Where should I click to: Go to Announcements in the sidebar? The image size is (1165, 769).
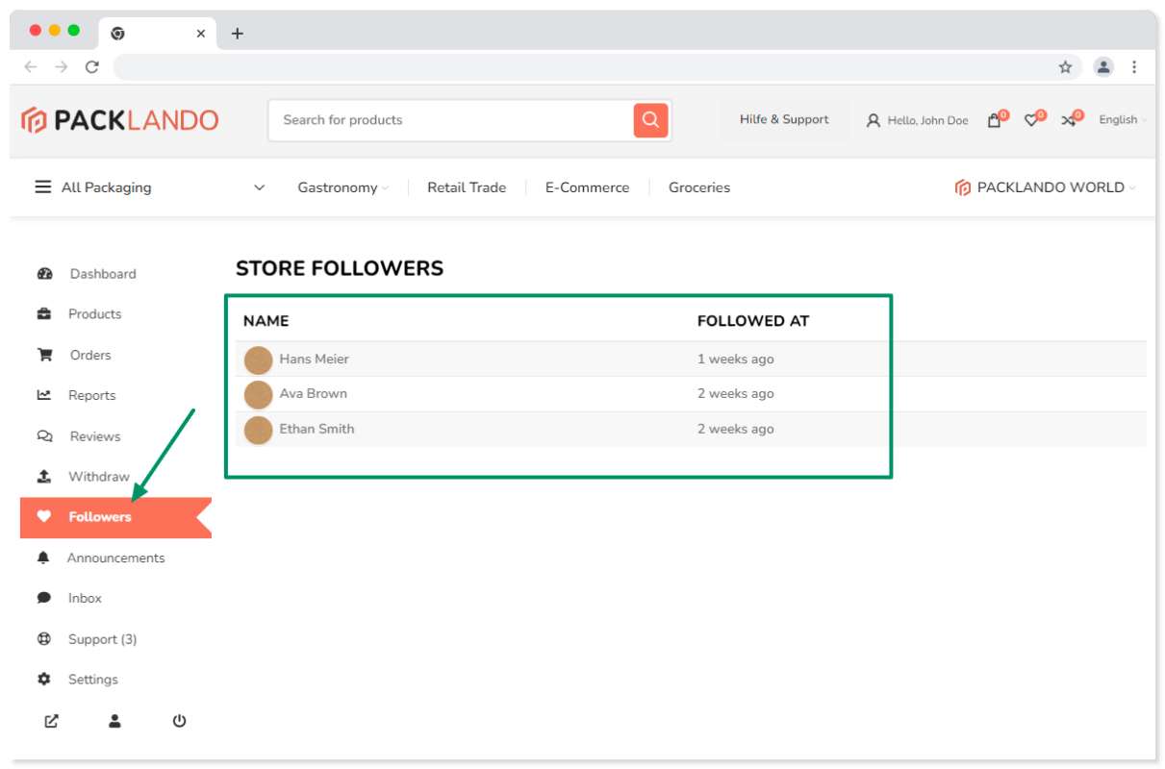click(115, 558)
